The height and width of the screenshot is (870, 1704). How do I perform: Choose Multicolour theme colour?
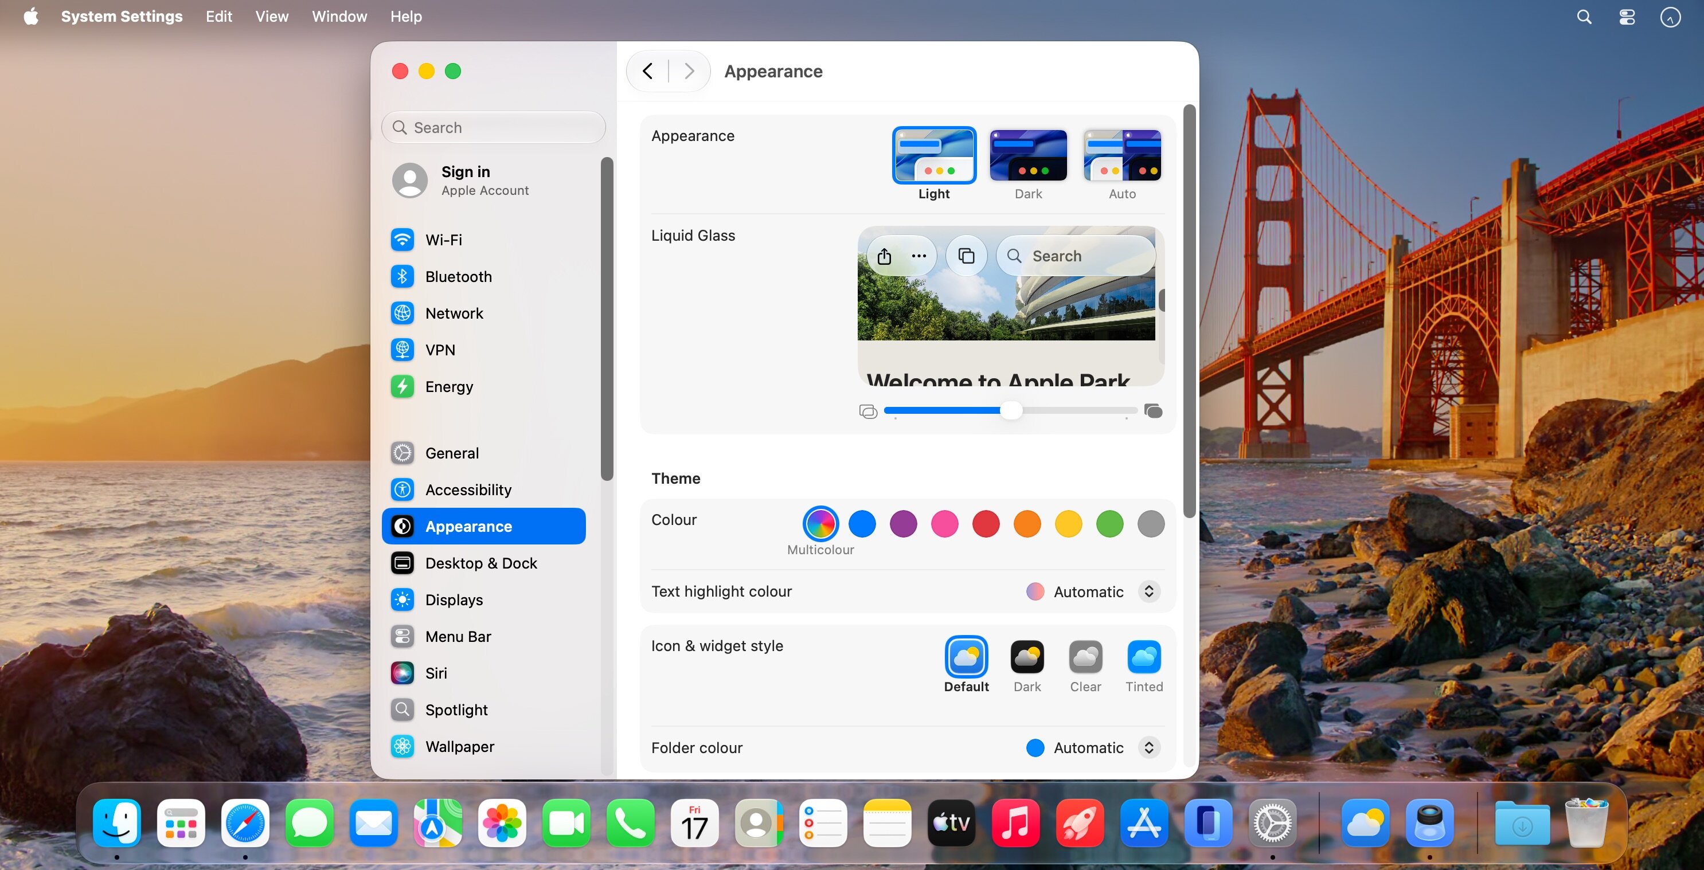coord(820,524)
